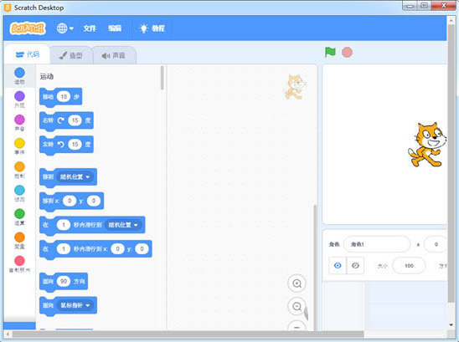This screenshot has width=459, height=342.
Task: Open the random position dropdown in go-to block
Action: (x=75, y=176)
